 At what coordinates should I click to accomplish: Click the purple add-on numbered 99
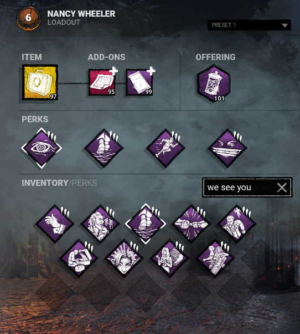tap(139, 82)
